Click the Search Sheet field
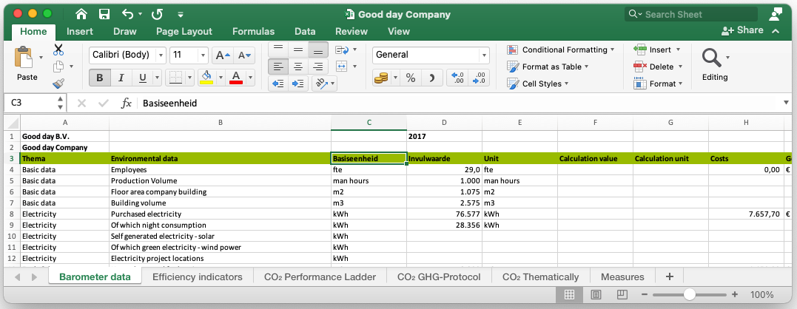The image size is (797, 309). point(691,14)
